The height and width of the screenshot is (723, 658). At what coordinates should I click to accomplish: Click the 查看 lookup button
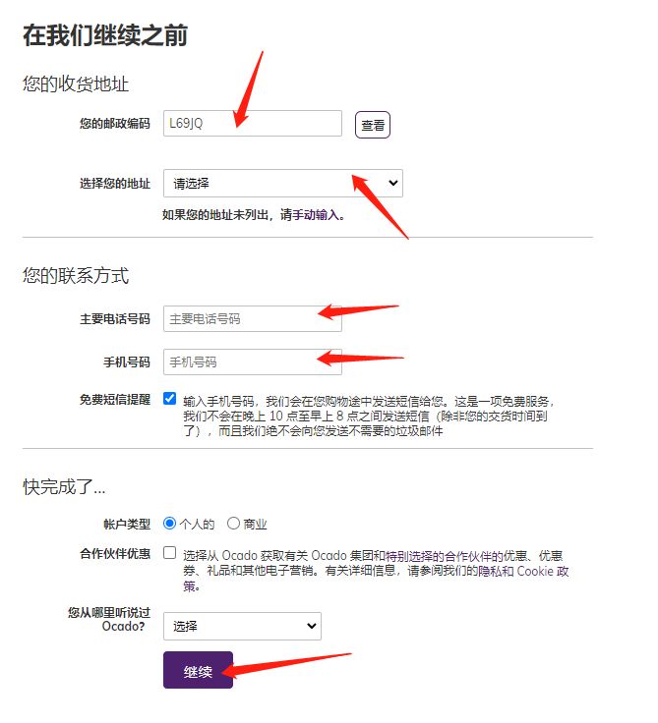click(x=372, y=125)
